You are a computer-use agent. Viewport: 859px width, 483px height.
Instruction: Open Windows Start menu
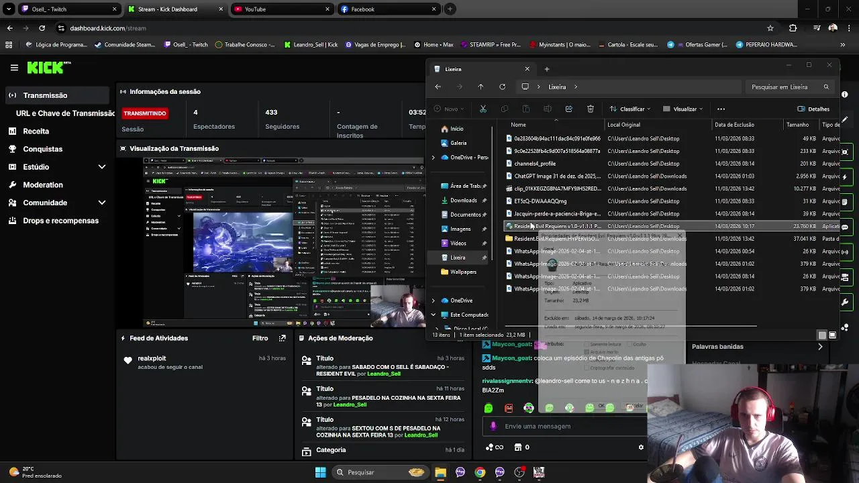tap(320, 472)
